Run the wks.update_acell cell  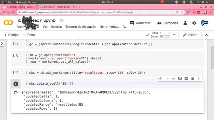tap(16, 84)
